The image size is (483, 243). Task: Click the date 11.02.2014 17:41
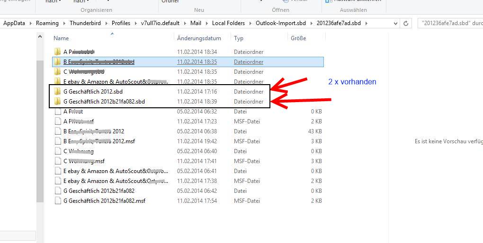(197, 161)
